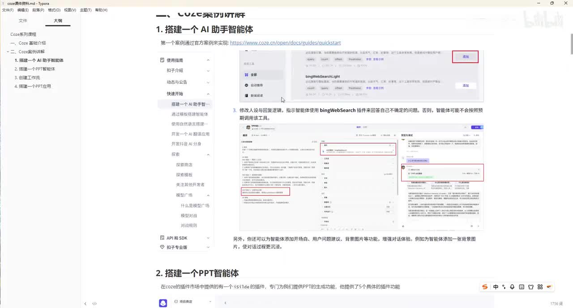Expand API 和 SDK in docs nav
Screen dimensions: 573x308
pyautogui.click(x=208, y=238)
